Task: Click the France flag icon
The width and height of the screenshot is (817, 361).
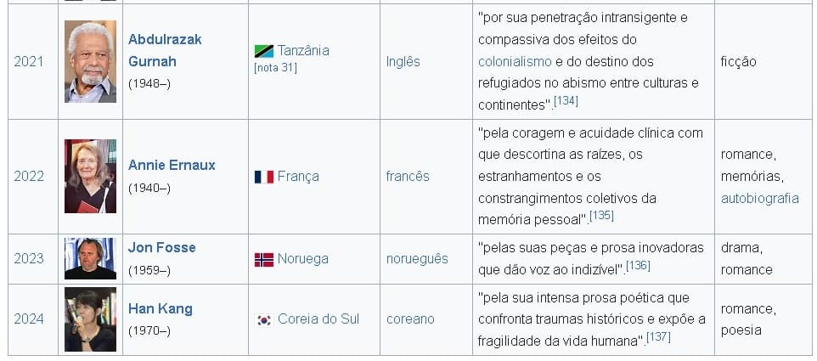Action: 263,177
